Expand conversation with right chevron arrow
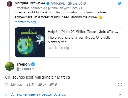 (x=120, y=94)
